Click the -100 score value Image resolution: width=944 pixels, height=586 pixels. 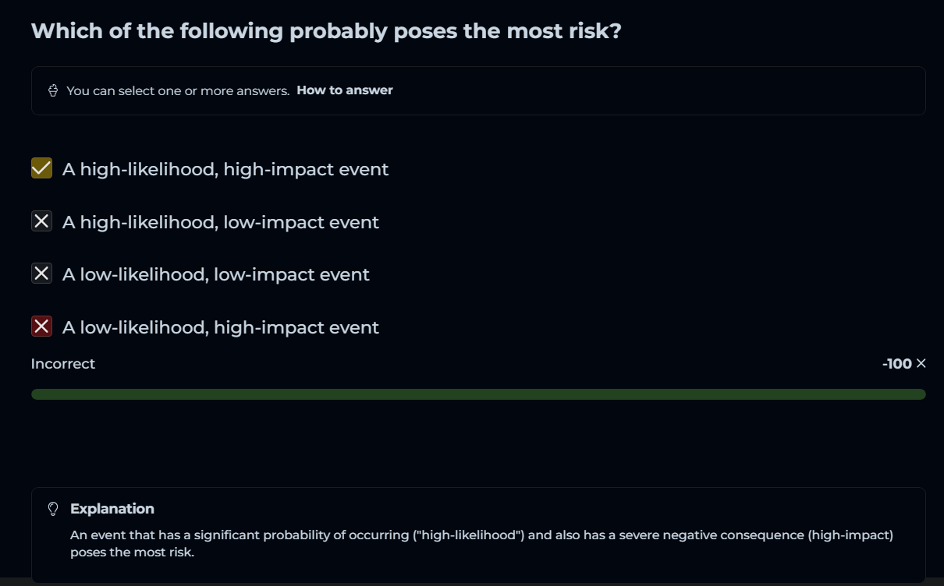tap(896, 364)
